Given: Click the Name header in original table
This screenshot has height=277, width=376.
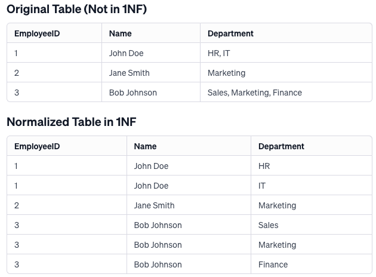Looking at the screenshot, I should (x=121, y=33).
